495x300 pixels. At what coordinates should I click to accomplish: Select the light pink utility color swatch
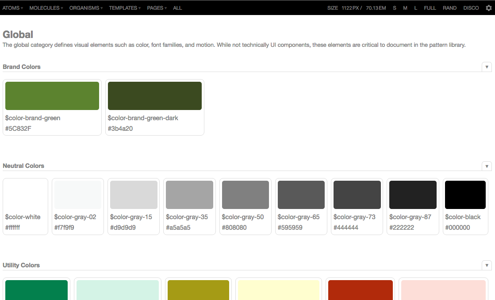(x=444, y=290)
